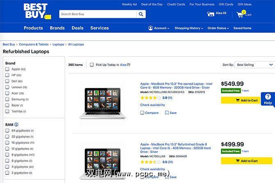The image size is (275, 183).
Task: Open the shopping cart icon
Action: tap(240, 15)
